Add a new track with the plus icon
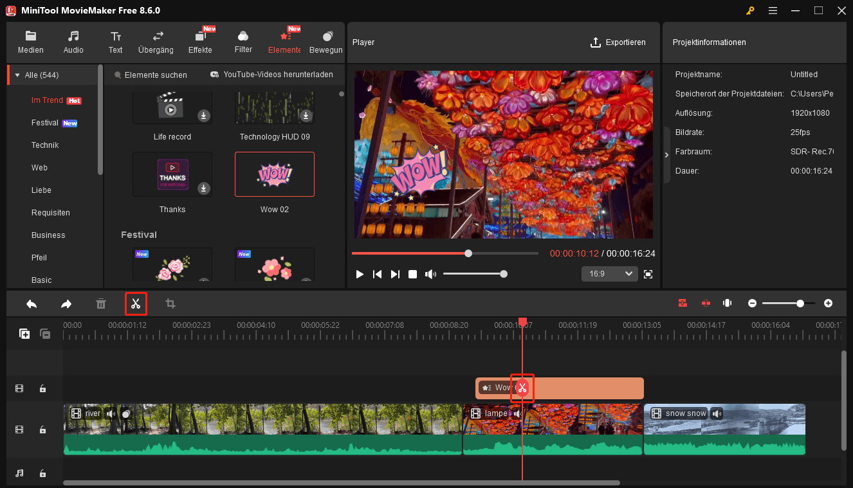 (x=24, y=334)
